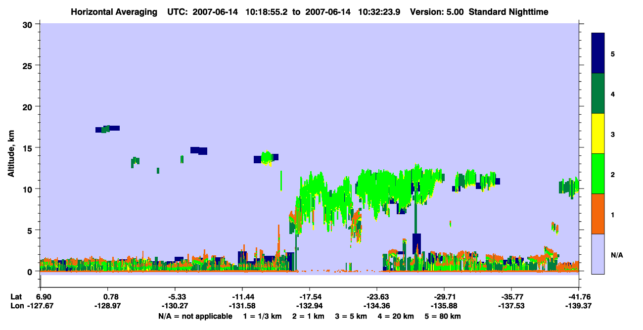The height and width of the screenshot is (330, 643).
Task: Click the colorbar label 'N/A'
Action: [x=617, y=255]
